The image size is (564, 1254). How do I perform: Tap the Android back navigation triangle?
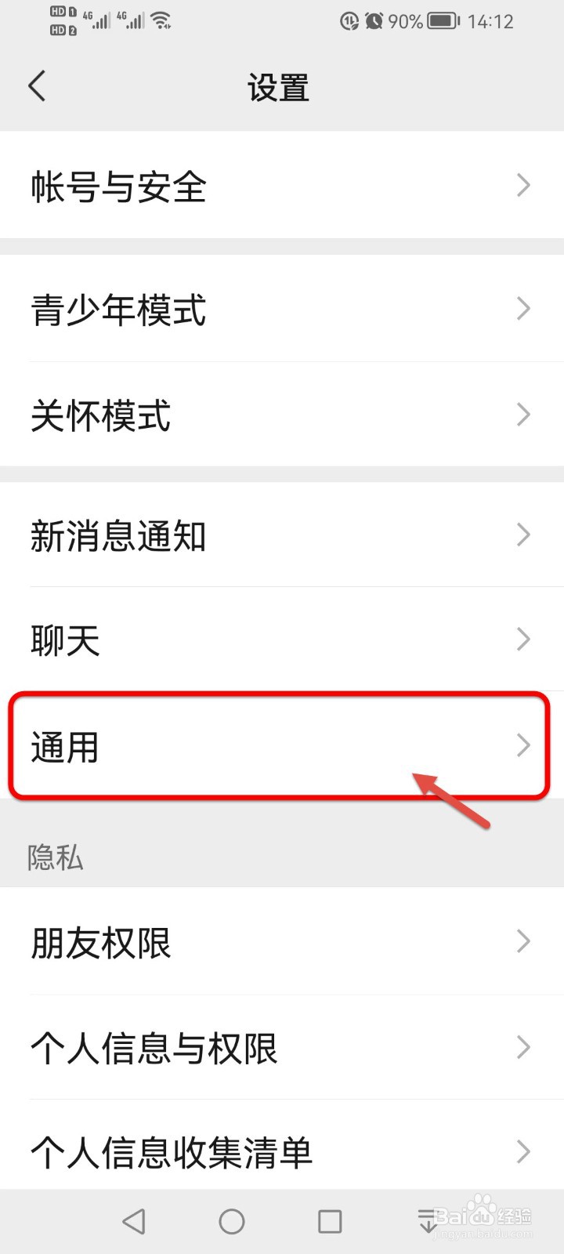coord(134,1221)
